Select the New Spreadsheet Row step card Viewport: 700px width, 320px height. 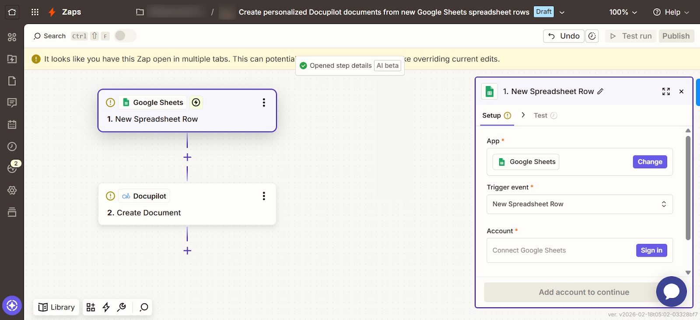click(187, 111)
